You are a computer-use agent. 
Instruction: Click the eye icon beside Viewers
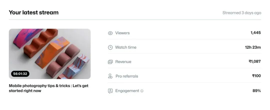click(110, 33)
